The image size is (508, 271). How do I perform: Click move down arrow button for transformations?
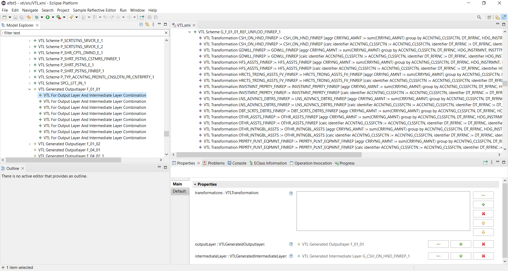pyautogui.click(x=483, y=232)
